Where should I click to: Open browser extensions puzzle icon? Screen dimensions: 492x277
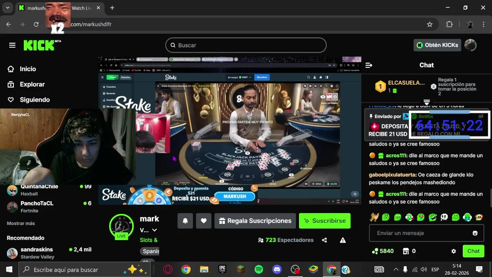point(449,24)
